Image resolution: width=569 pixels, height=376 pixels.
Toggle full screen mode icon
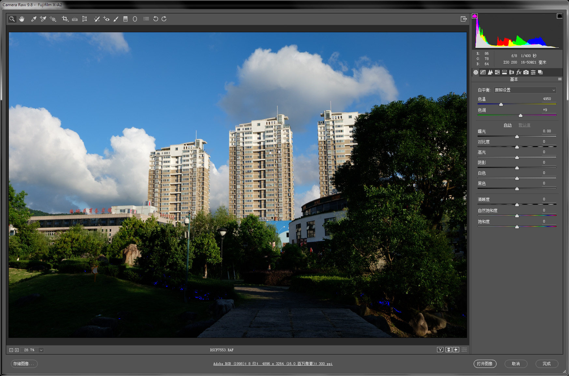click(464, 19)
